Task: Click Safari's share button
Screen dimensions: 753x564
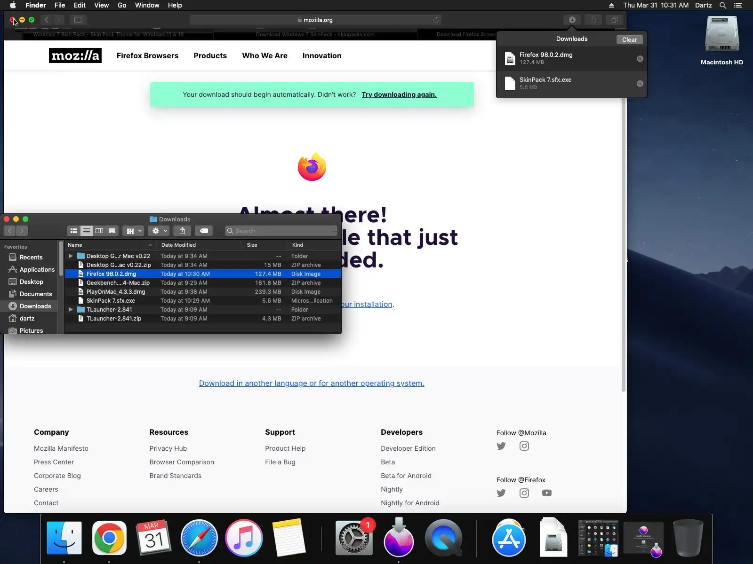Action: point(593,20)
